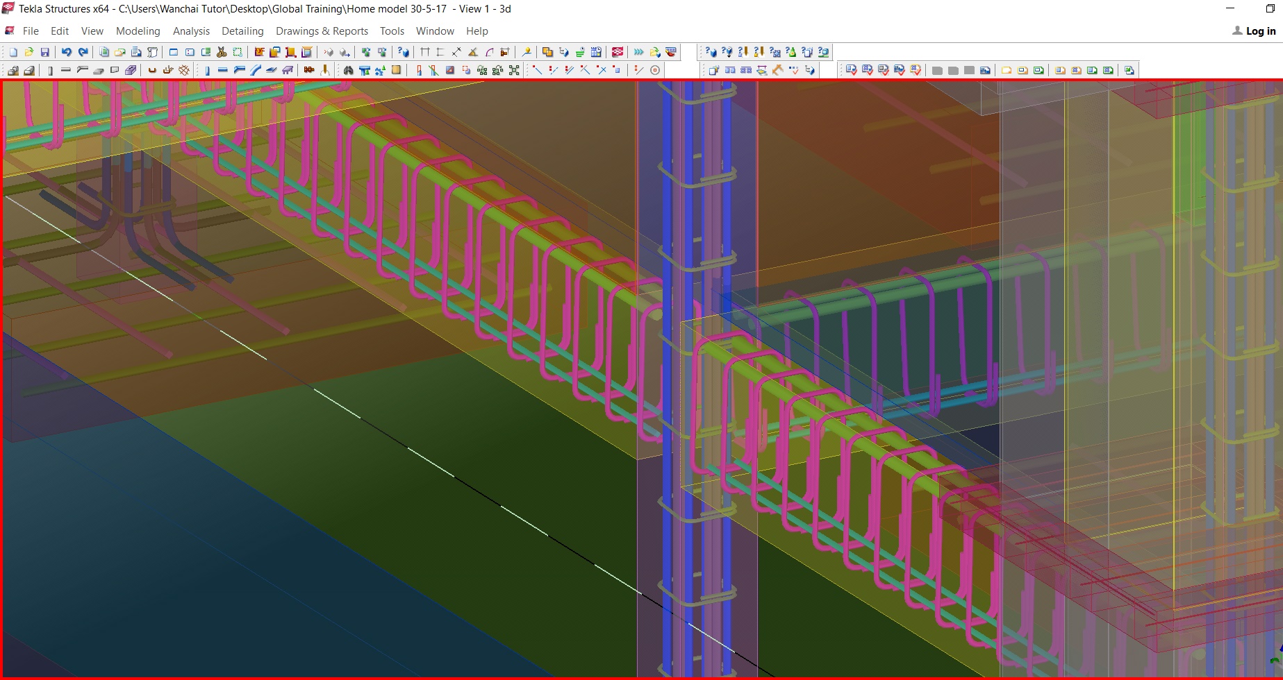
Task: Toggle the blue select-switch after the gray squares
Action: coord(985,70)
